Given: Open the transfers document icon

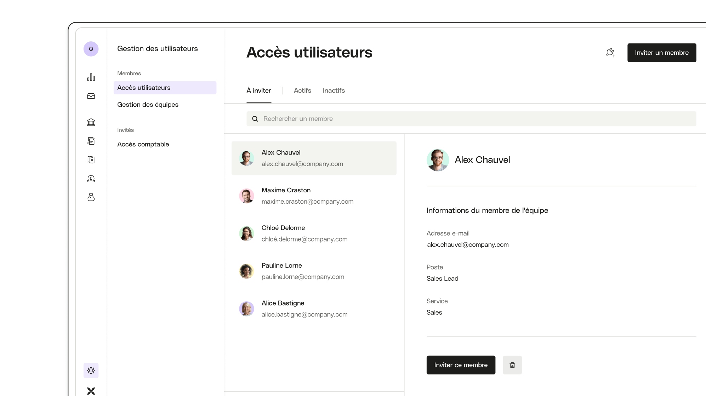Looking at the screenshot, I should point(91,141).
